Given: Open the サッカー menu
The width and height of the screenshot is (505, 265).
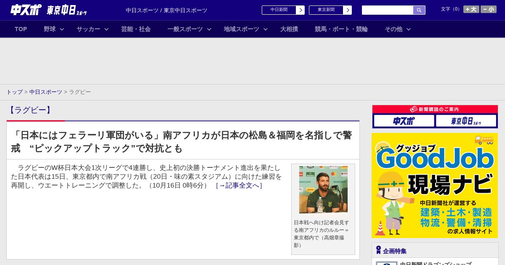Looking at the screenshot, I should pos(88,29).
